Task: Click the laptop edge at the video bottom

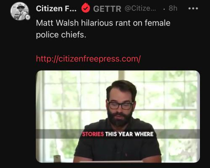Action: coord(110,161)
